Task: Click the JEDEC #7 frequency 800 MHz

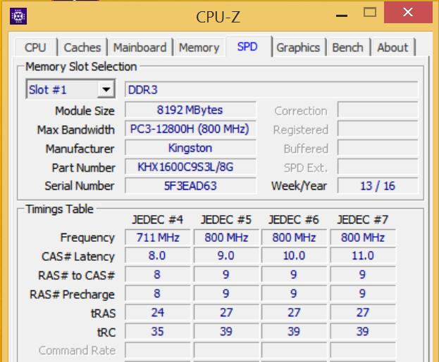Action: (363, 238)
